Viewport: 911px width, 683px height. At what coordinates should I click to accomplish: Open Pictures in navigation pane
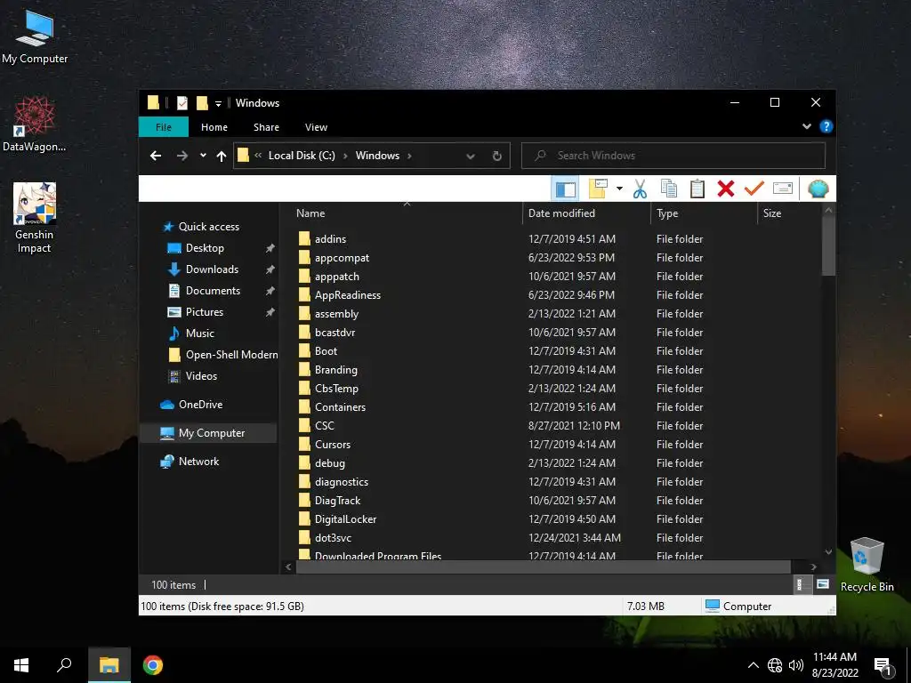pyautogui.click(x=204, y=312)
